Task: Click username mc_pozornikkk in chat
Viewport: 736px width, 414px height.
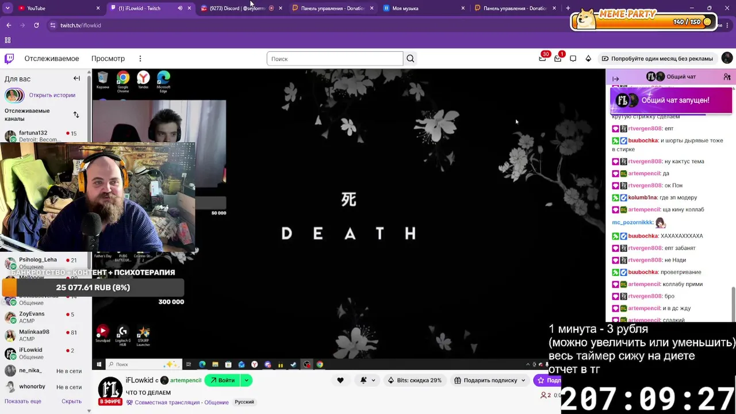Action: coord(632,222)
